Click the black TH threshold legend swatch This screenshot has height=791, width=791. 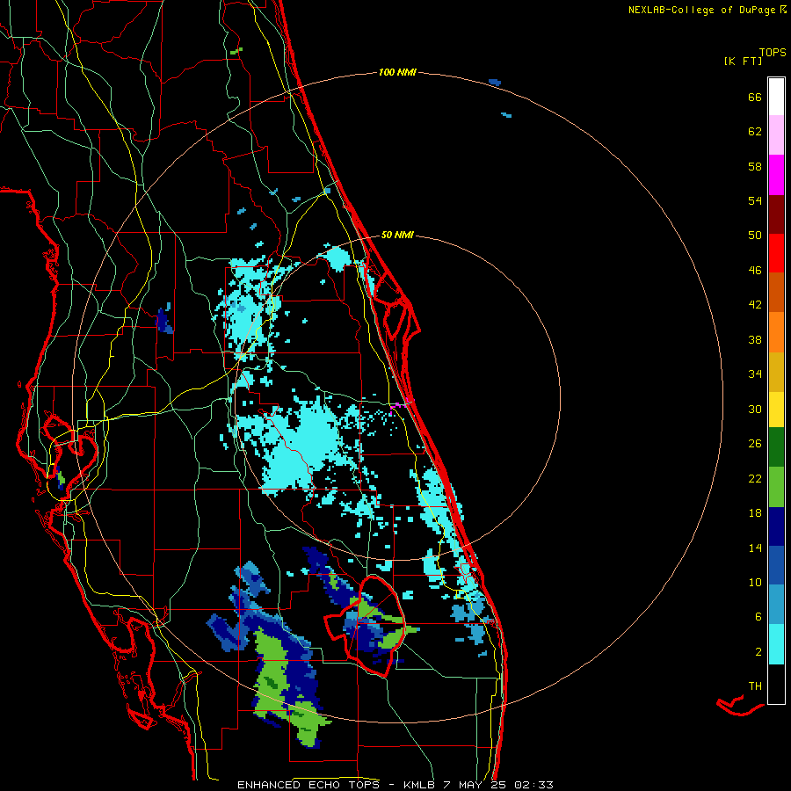click(x=776, y=684)
